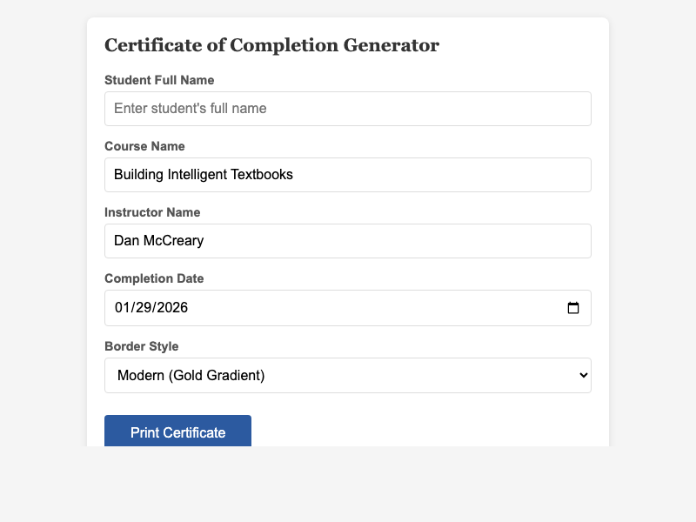Click the "Completion Date" label
This screenshot has width=696, height=522.
coord(154,278)
